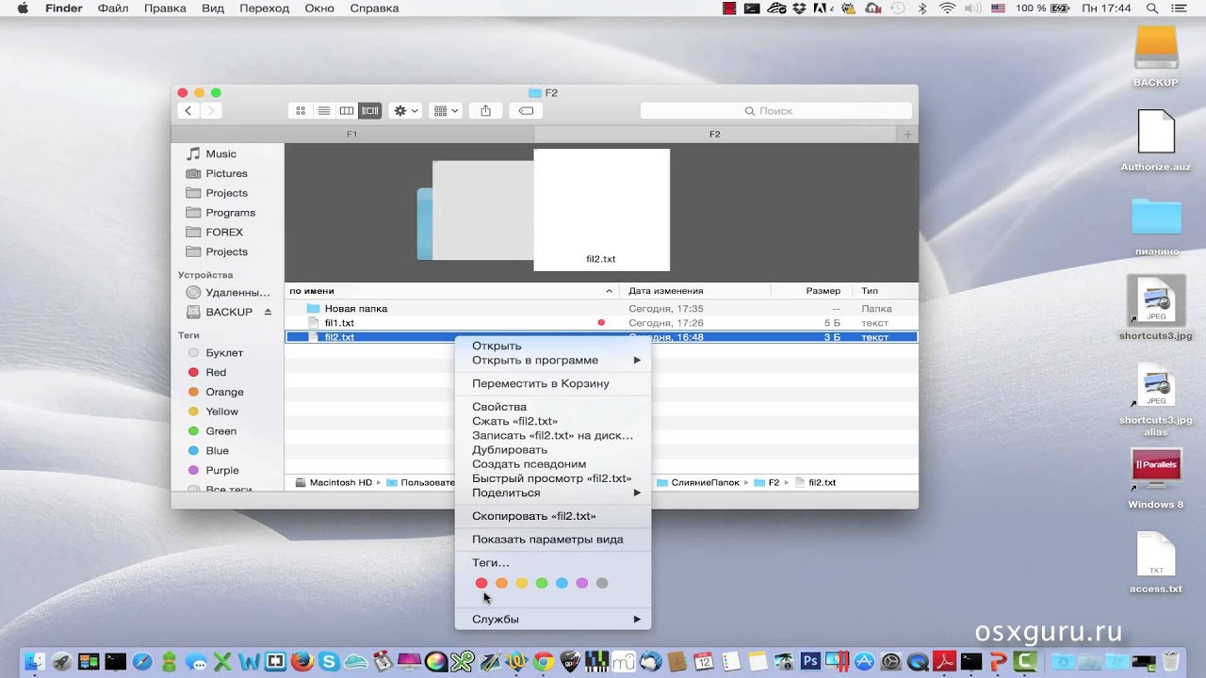Screen dimensions: 1206x678
Task: Select the Purple tag in sidebar
Action: [222, 471]
